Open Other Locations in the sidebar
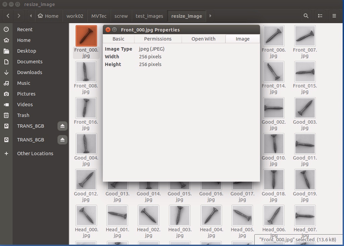 tap(35, 153)
